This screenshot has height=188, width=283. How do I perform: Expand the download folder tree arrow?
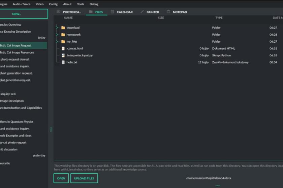point(57,28)
